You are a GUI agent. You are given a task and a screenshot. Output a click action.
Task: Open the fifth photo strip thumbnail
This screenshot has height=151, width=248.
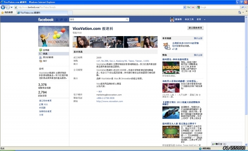149,42
